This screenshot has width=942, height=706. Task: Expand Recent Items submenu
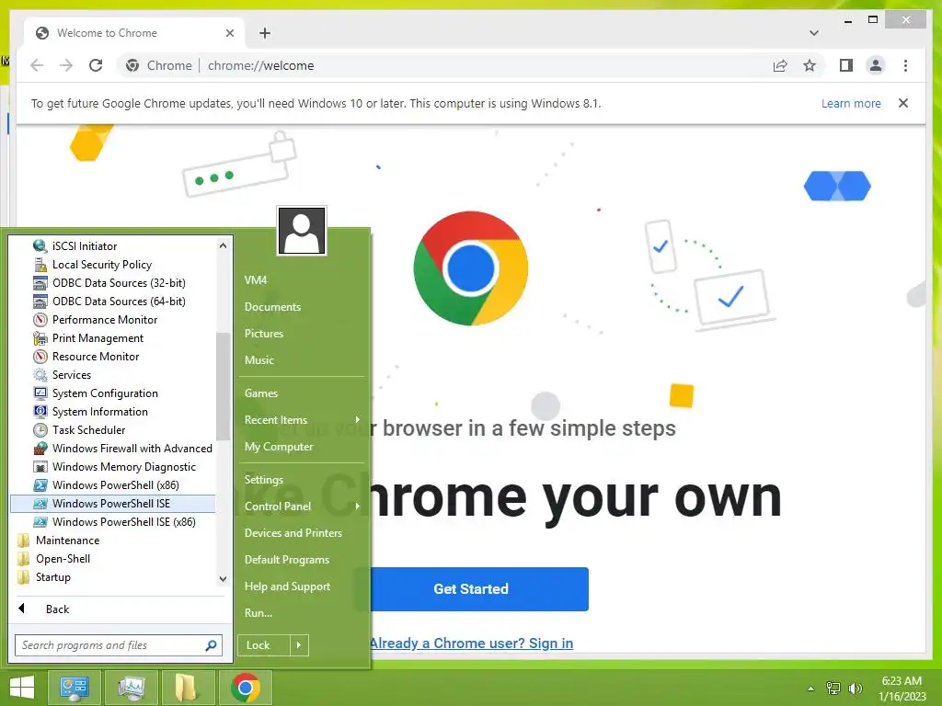pos(302,419)
